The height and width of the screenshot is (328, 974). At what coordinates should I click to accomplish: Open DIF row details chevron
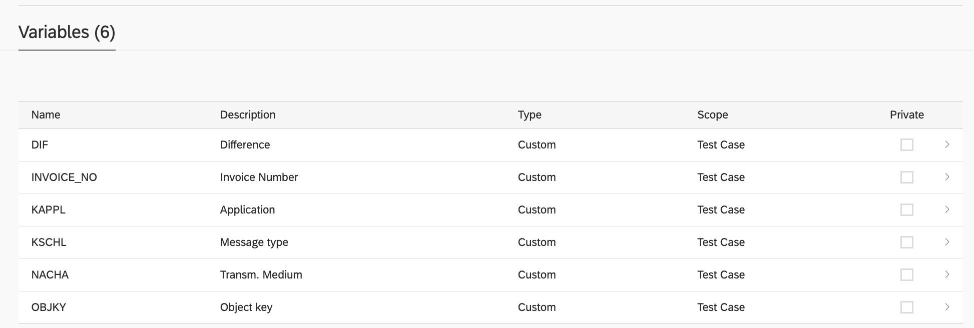click(x=947, y=144)
